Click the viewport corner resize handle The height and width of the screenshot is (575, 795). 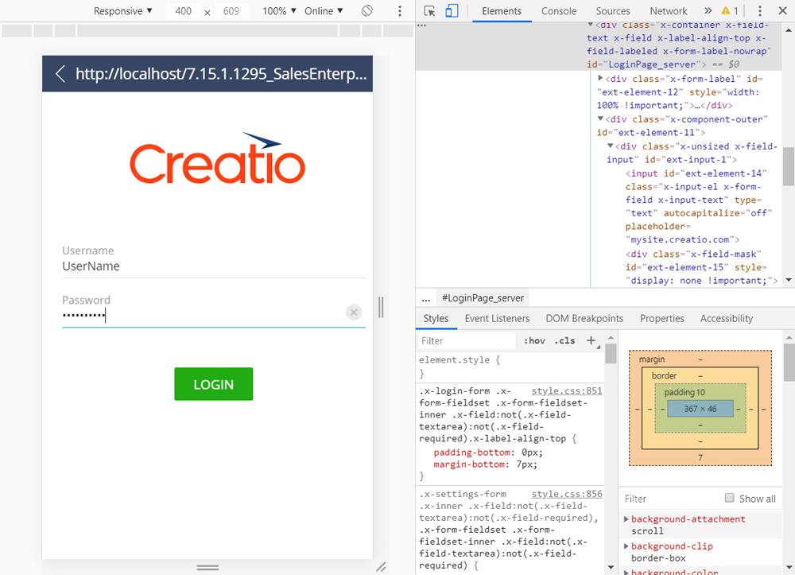[x=381, y=567]
